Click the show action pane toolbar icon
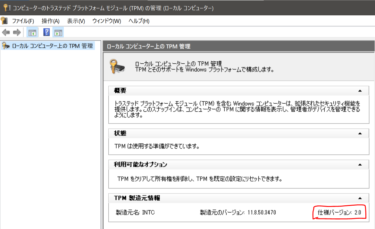Screen dimensions: 375x229 tap(58, 32)
